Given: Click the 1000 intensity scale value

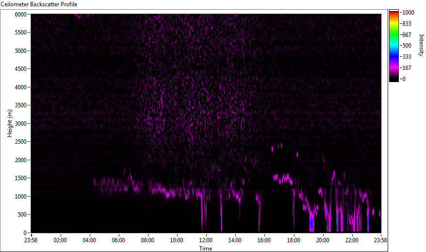Looking at the screenshot, I should 409,13.
